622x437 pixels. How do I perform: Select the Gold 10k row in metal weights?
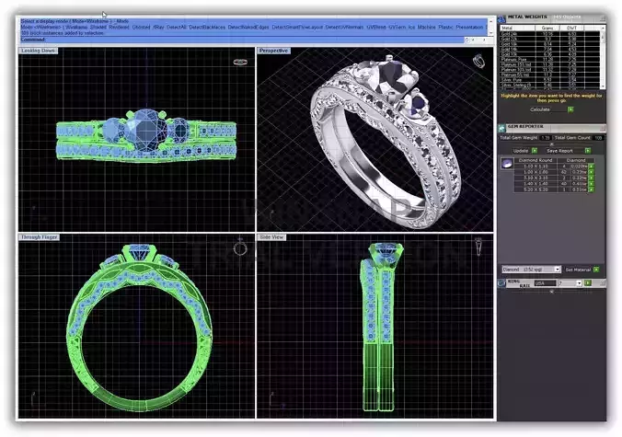pos(550,54)
